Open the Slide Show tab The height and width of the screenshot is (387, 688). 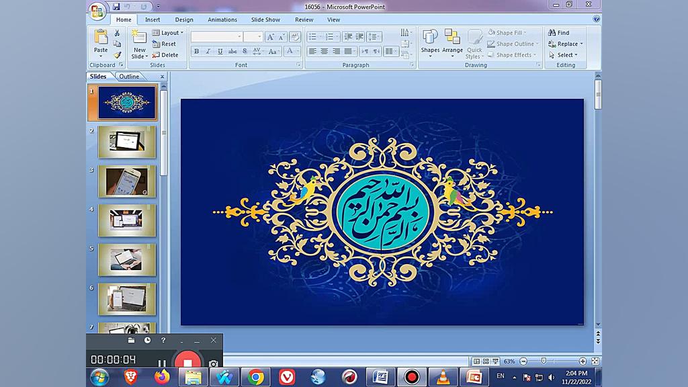(265, 19)
